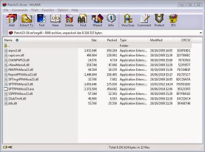Click the SSubTmr6.dll file icon
The image size is (205, 152).
coord(6,98)
